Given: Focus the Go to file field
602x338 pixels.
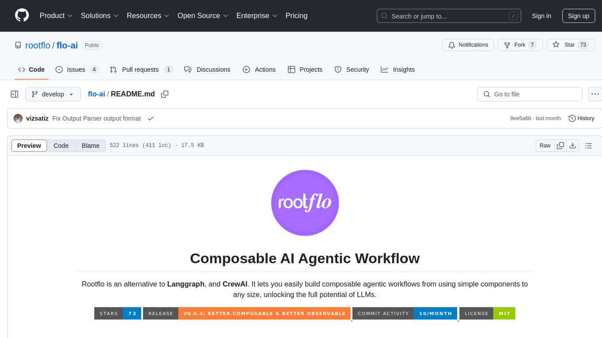Looking at the screenshot, I should 530,94.
